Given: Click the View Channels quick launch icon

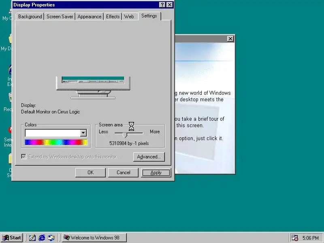Looking at the screenshot, I should click(51, 238).
